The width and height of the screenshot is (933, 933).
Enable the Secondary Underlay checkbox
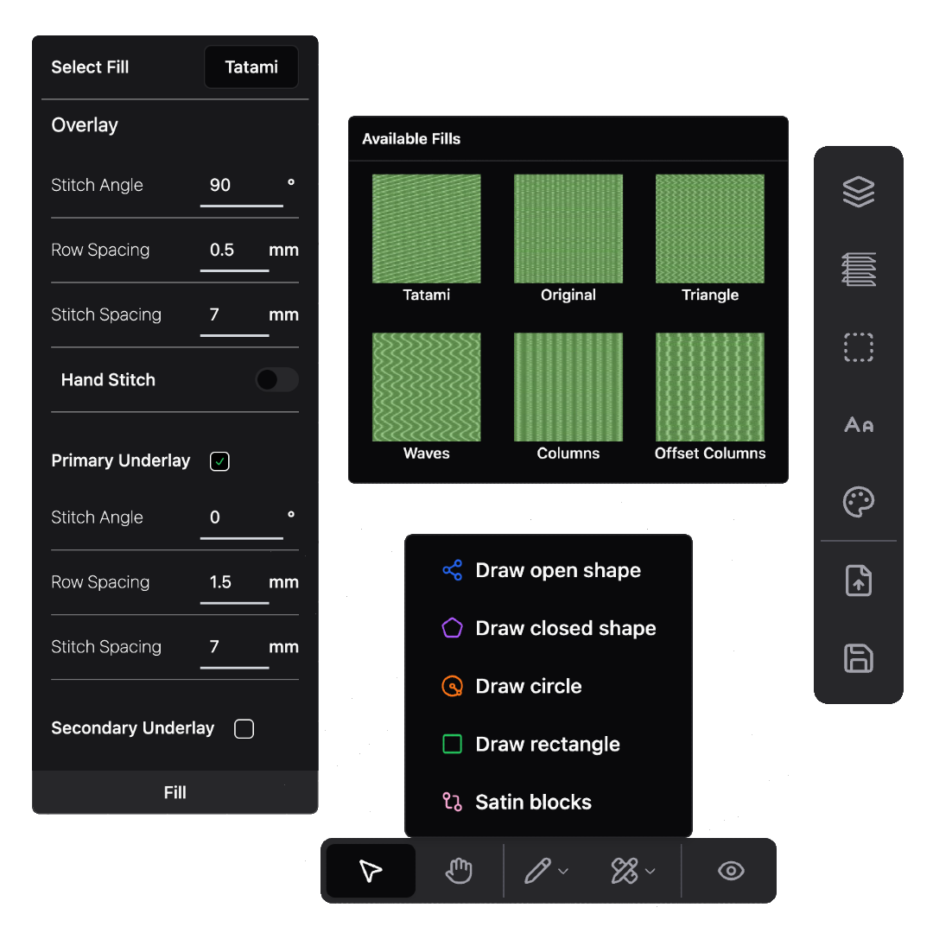click(244, 729)
